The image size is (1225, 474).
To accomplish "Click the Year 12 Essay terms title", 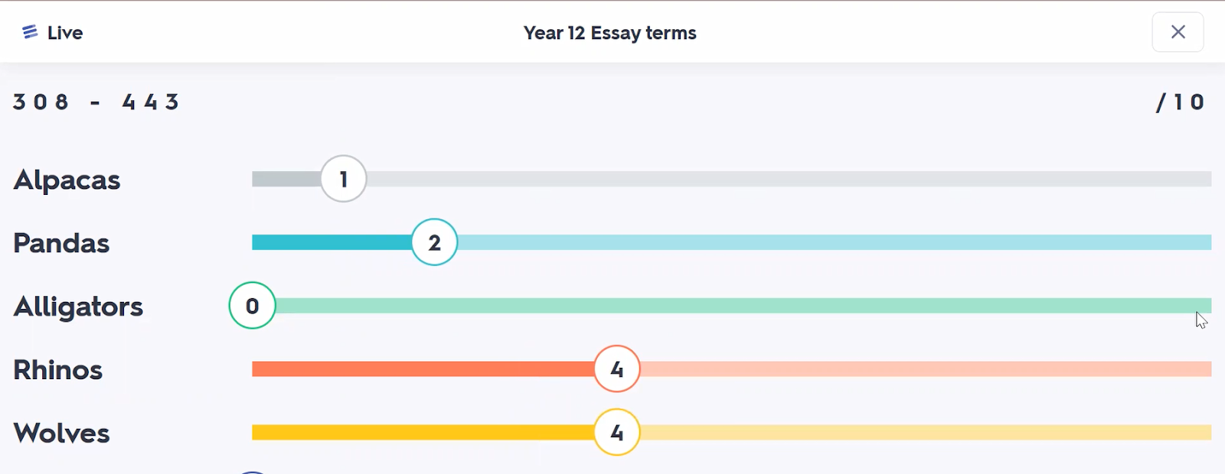I will 610,33.
